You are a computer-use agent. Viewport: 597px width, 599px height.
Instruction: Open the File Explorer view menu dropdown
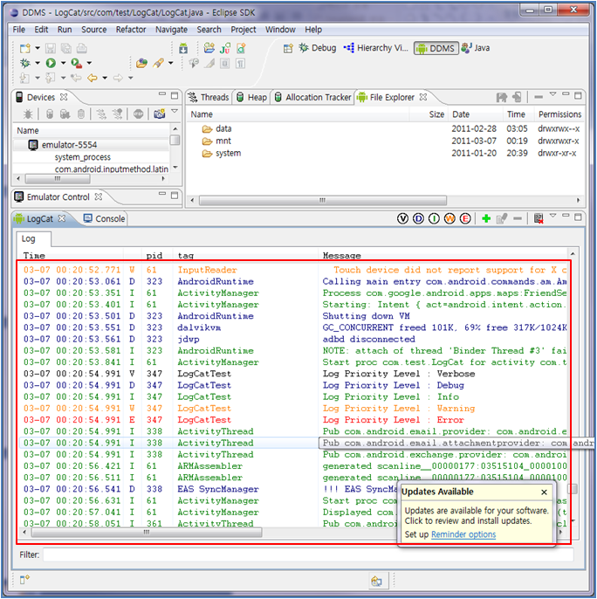[553, 96]
